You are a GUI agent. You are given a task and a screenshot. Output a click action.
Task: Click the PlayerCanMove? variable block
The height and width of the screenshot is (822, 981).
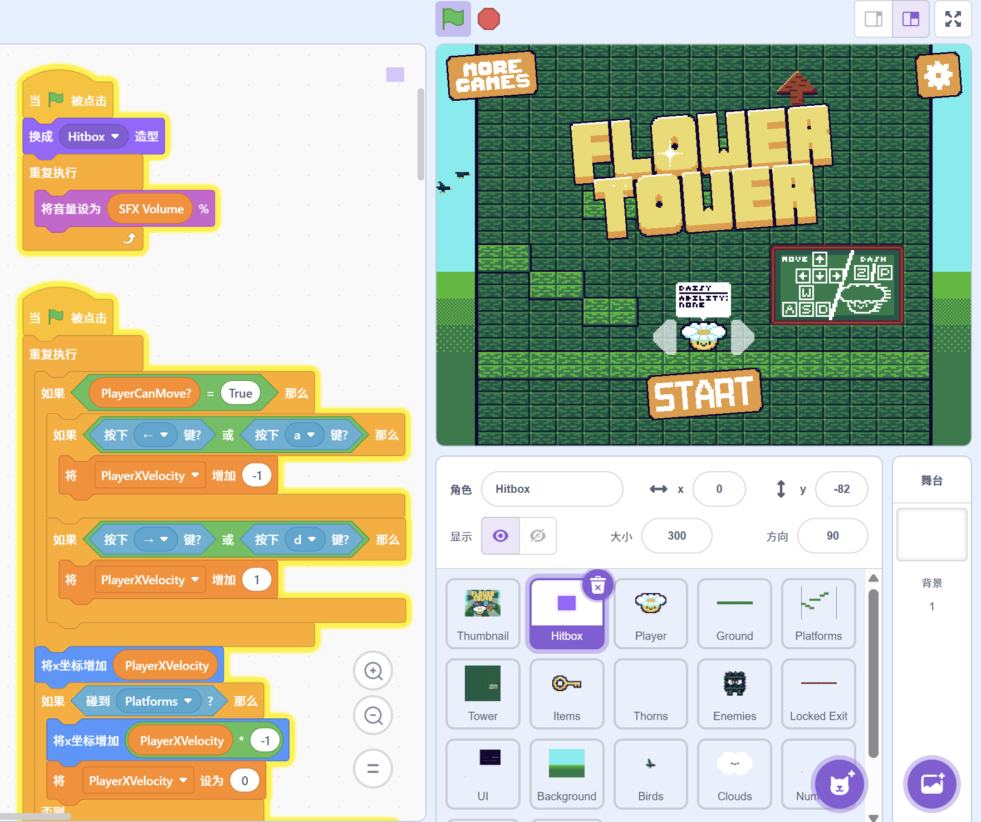pyautogui.click(x=146, y=393)
